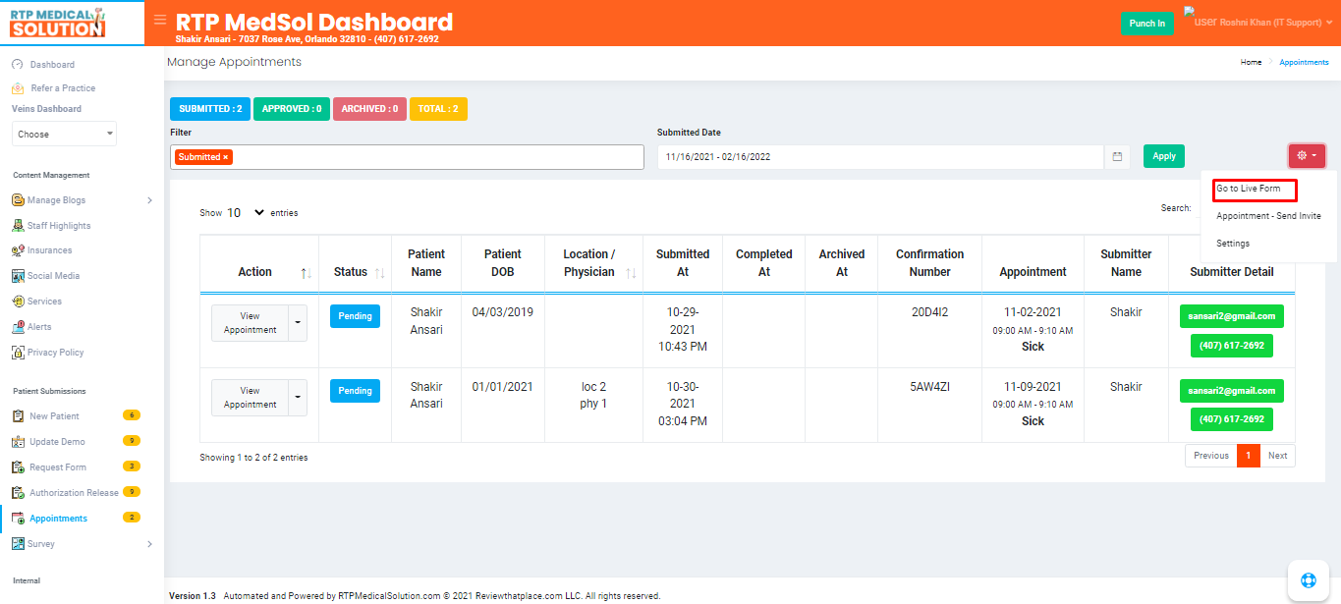Remove the Submitted filter tag

point(226,157)
